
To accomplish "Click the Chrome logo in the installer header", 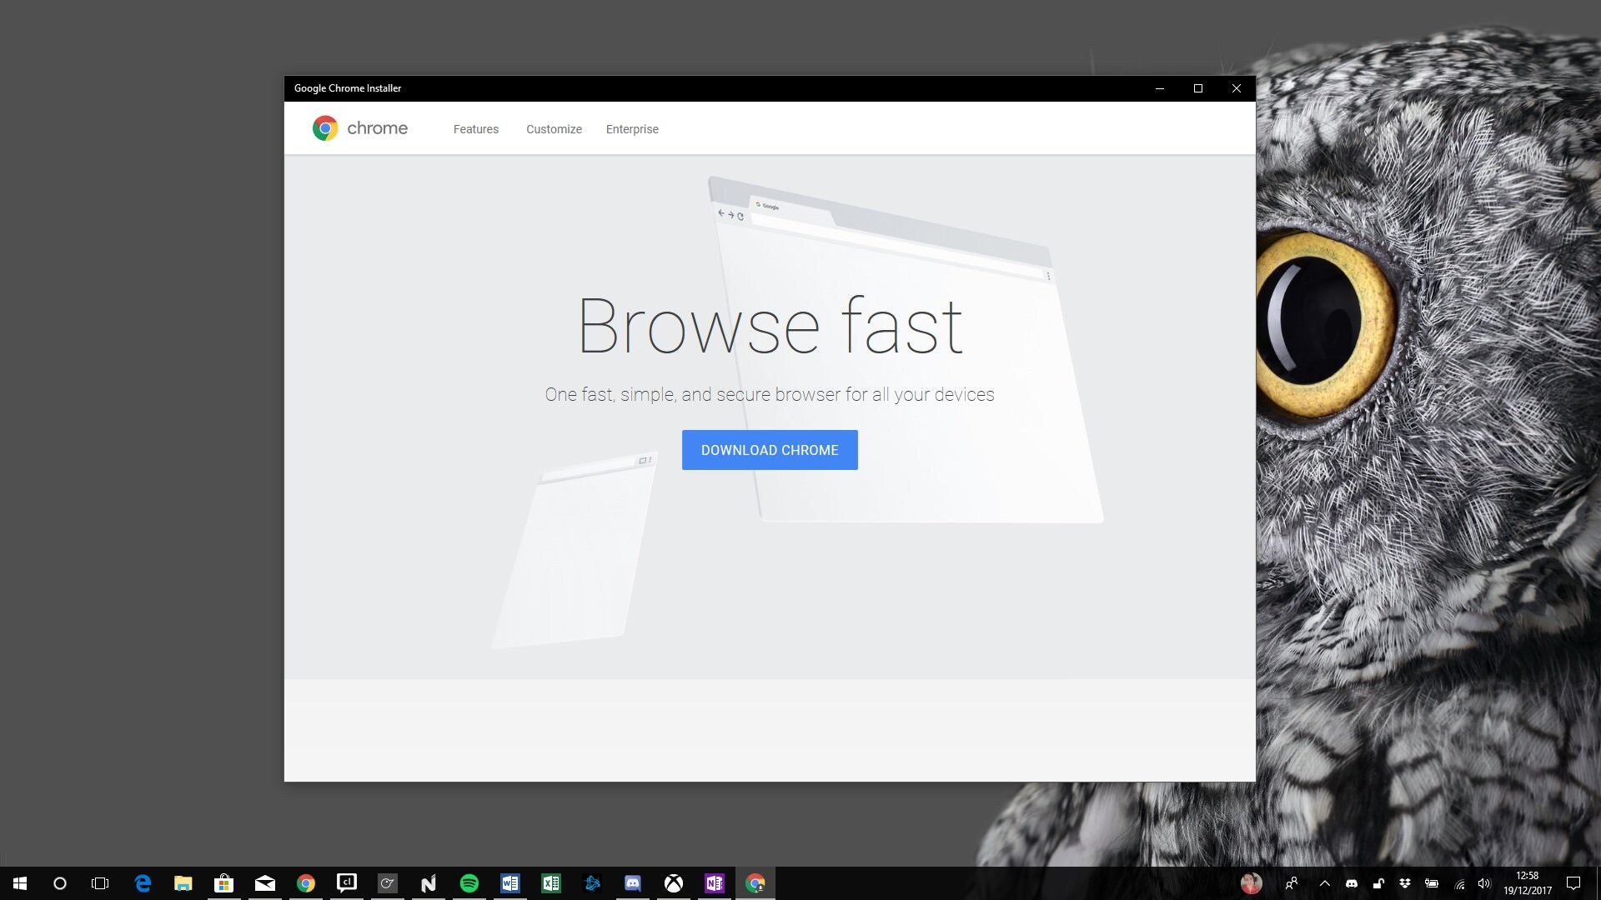I will pyautogui.click(x=325, y=127).
